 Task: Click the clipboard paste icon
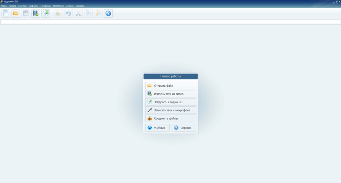(98, 13)
